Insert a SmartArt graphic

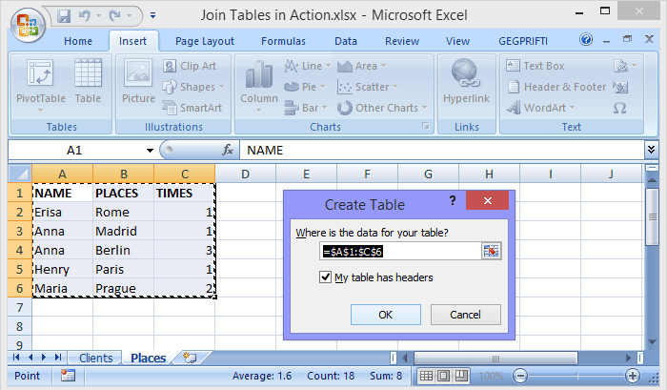192,108
